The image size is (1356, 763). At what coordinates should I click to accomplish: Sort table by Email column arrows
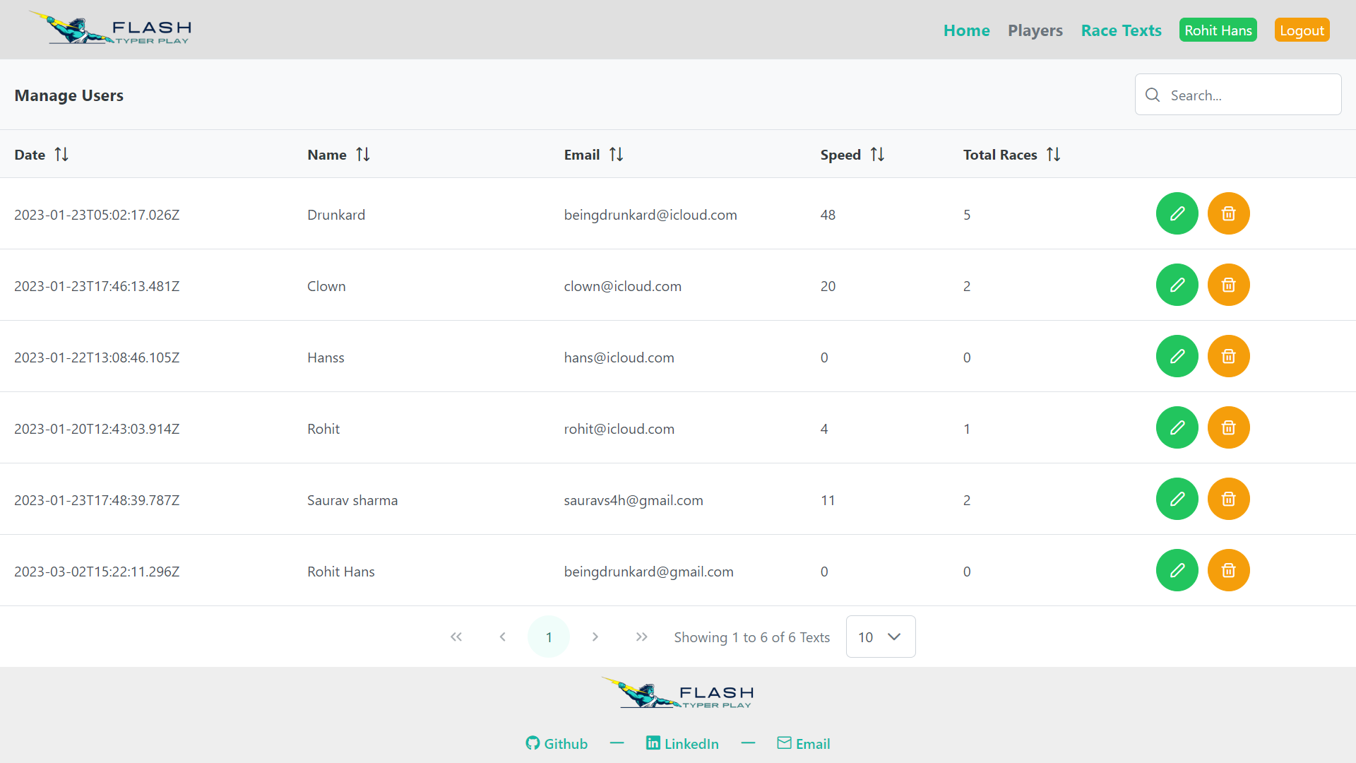click(x=616, y=154)
